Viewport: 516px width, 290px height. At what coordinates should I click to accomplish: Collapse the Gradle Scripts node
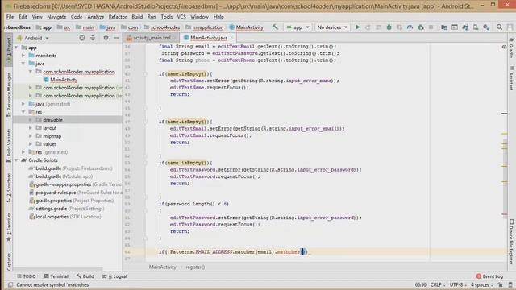[x=16, y=160]
